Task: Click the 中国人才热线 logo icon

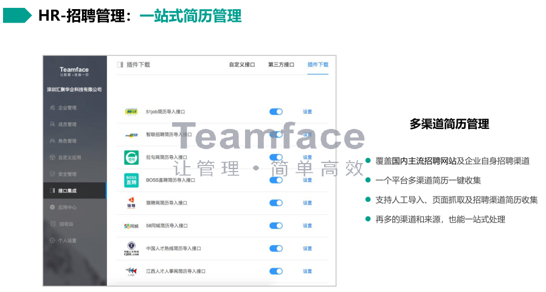Action: pos(131,248)
